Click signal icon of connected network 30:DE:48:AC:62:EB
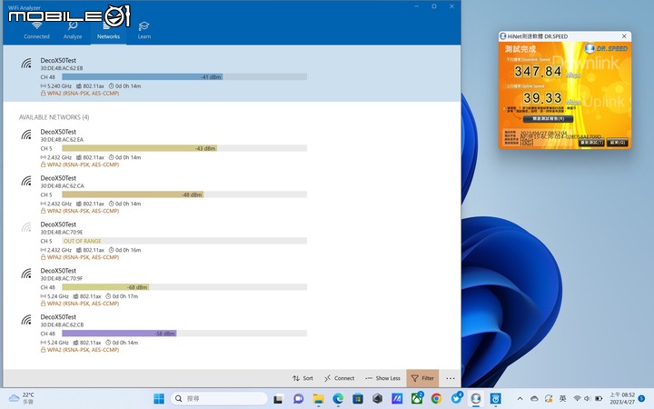The height and width of the screenshot is (409, 654). coord(26,63)
